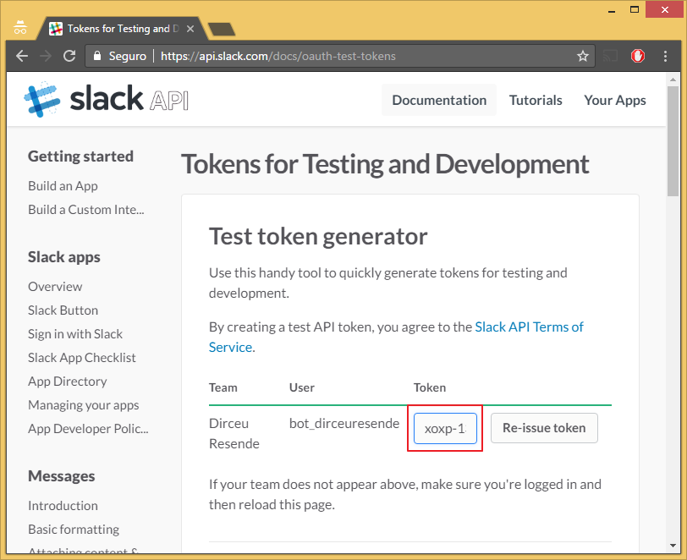Open the Chrome three-dot menu
The image size is (687, 560).
(665, 56)
